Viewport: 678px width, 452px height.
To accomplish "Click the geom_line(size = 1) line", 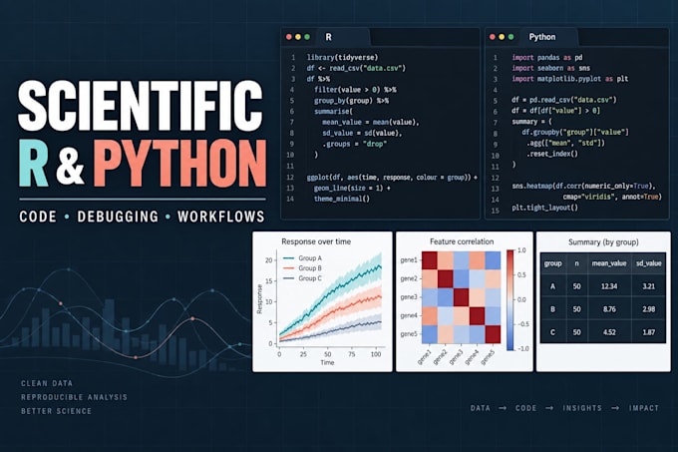I will tap(352, 189).
